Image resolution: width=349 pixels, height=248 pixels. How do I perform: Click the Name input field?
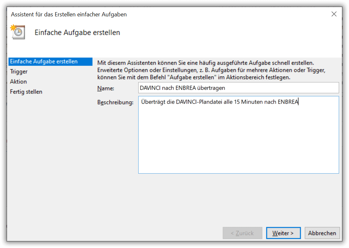tap(238, 88)
